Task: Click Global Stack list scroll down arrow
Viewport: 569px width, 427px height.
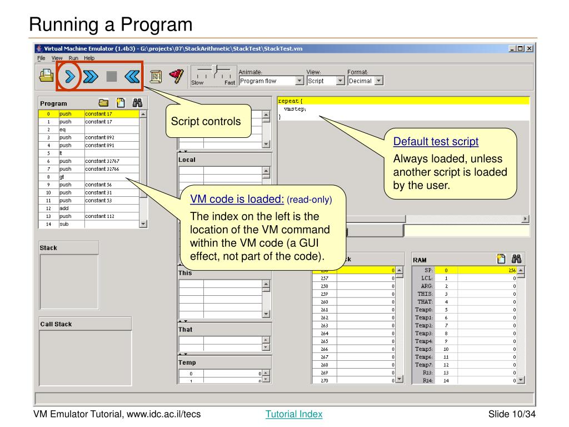Action: coord(400,379)
